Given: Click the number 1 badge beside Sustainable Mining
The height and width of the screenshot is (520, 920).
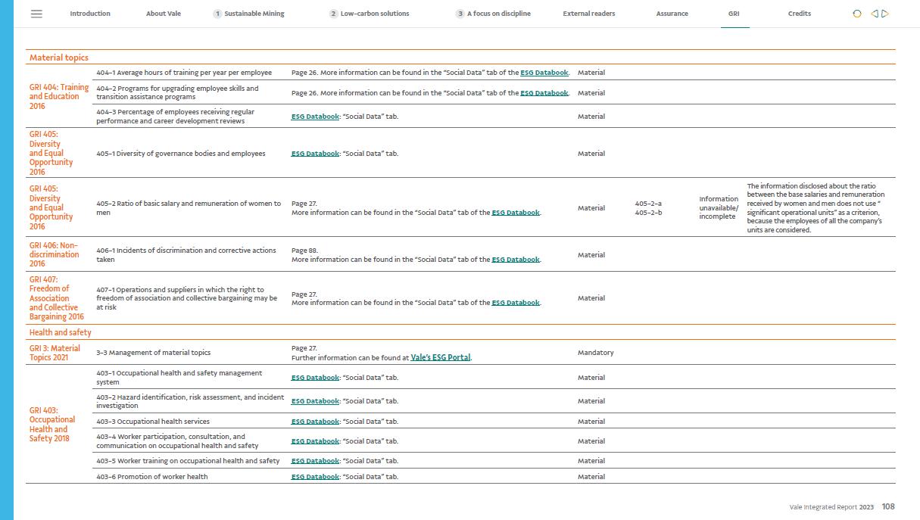Looking at the screenshot, I should click(217, 14).
